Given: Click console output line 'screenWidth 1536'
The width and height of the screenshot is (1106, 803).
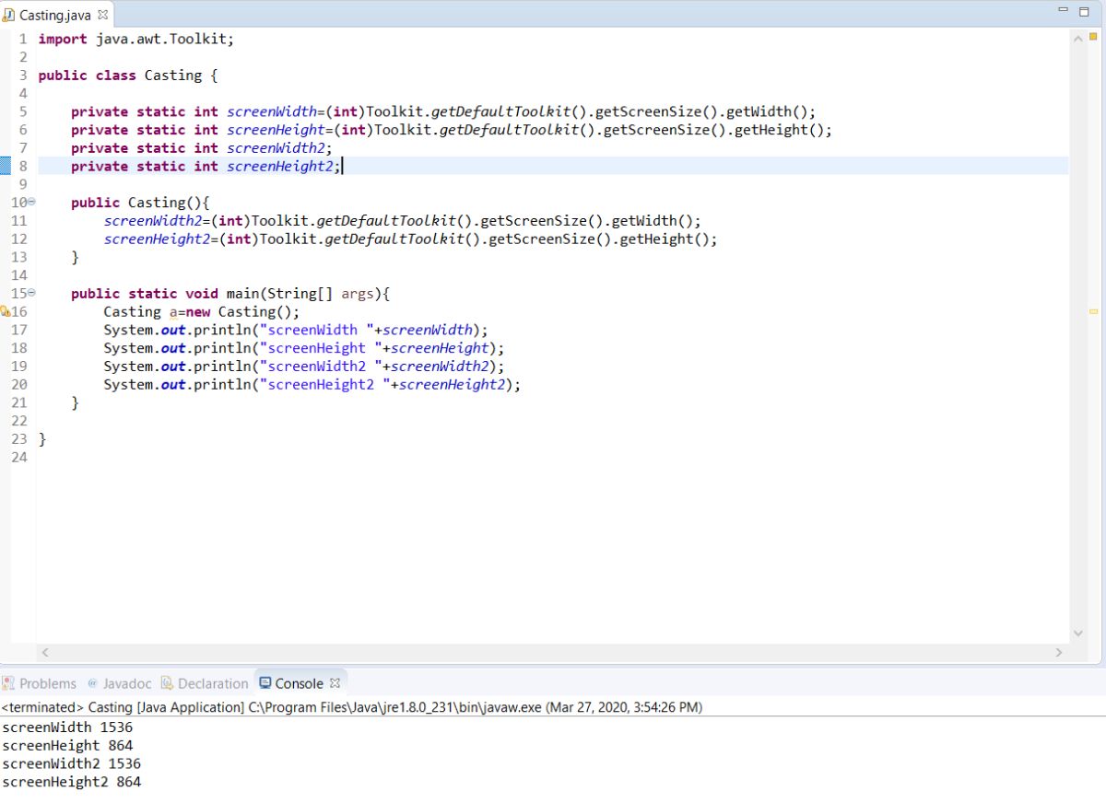Looking at the screenshot, I should pos(67,727).
